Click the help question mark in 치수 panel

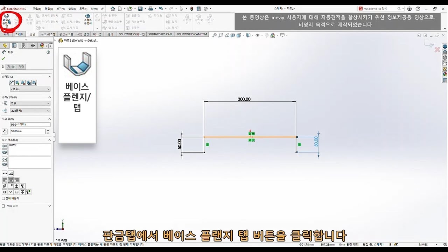click(x=48, y=52)
